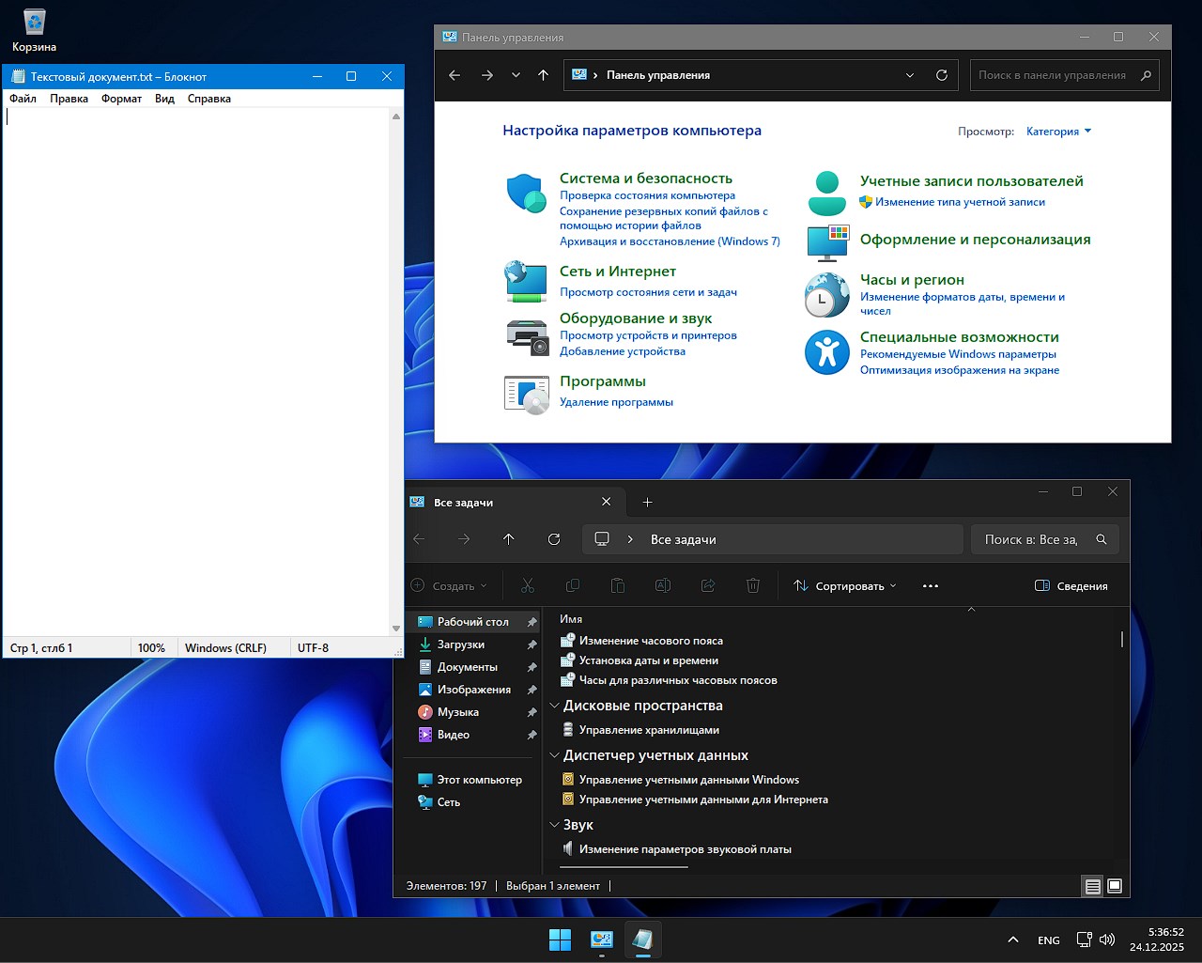Collapse the Звук group in Все задачи

(x=554, y=825)
